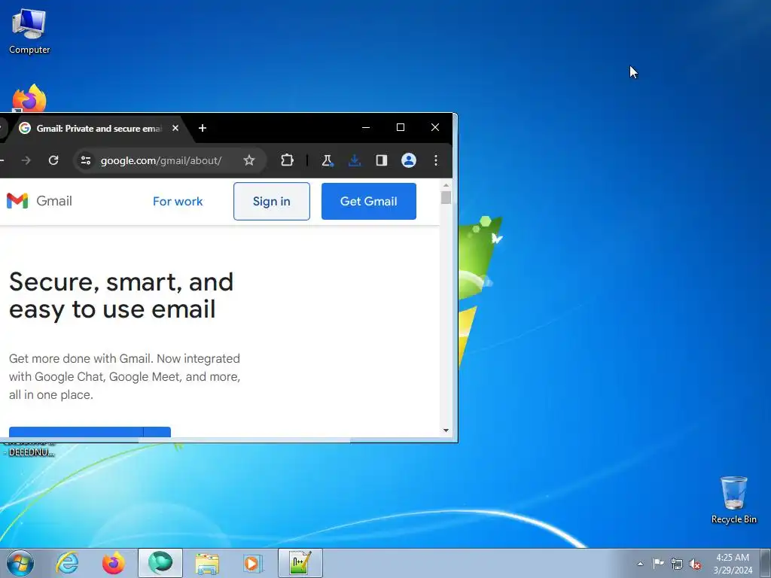771x578 pixels.
Task: Click the muted volume tray icon
Action: (695, 564)
